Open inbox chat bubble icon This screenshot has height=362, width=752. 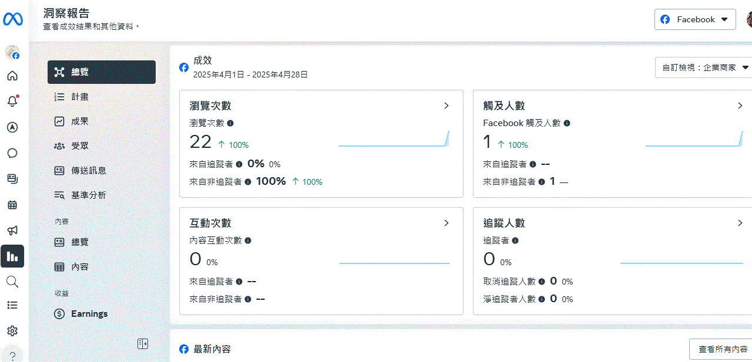click(x=12, y=153)
